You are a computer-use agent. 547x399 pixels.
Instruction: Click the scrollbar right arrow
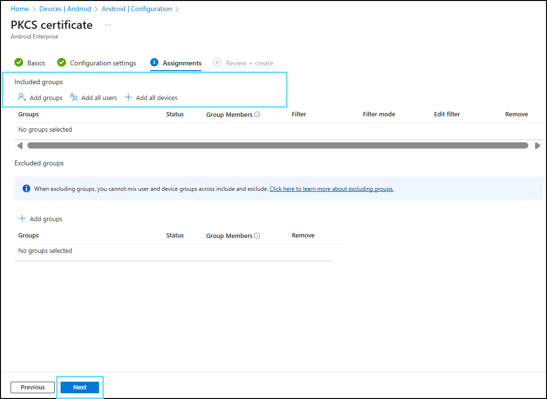point(537,146)
